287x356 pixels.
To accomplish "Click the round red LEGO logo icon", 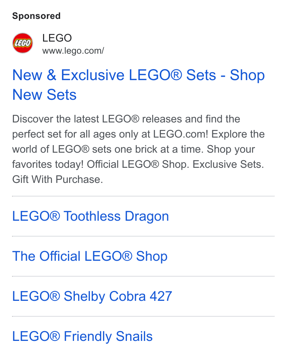I will 22,43.
